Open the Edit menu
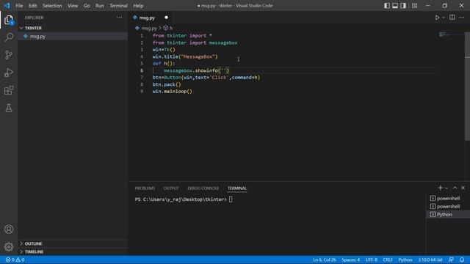470x264 pixels. point(32,5)
